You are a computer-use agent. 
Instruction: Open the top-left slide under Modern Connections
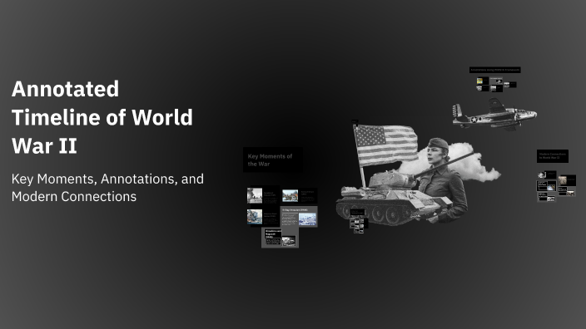tap(547, 174)
